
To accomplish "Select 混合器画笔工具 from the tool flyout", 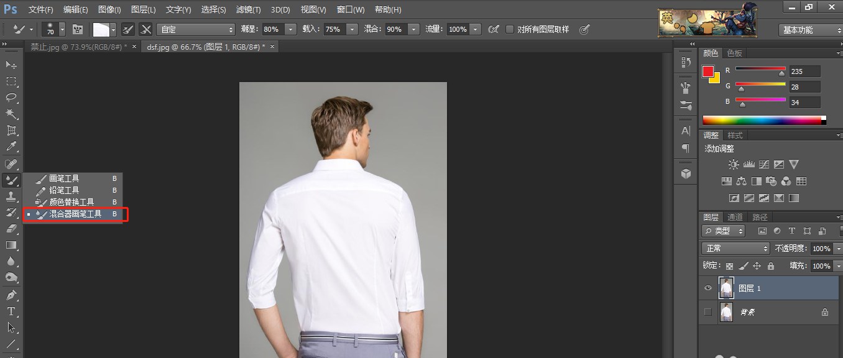I will click(75, 214).
